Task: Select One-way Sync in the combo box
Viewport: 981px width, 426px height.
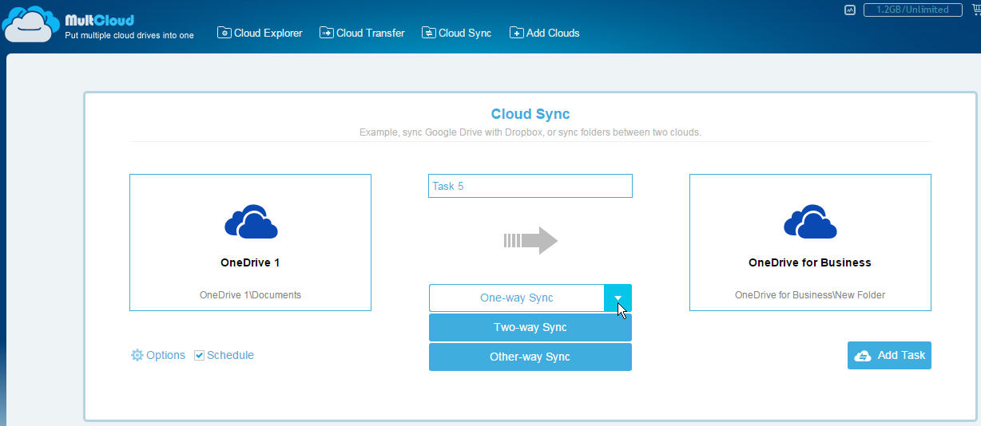Action: (517, 298)
